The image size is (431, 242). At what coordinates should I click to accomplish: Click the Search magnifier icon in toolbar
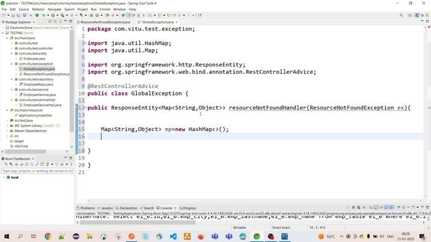tap(401, 15)
